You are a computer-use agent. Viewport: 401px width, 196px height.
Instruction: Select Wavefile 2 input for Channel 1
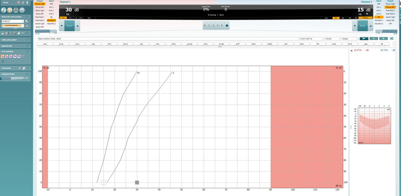[52, 23]
